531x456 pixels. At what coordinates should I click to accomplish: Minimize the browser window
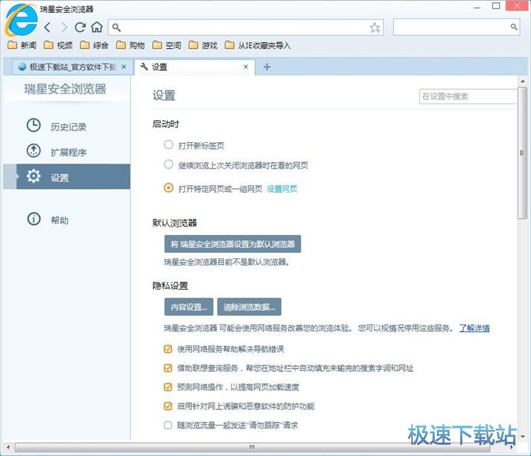[477, 6]
